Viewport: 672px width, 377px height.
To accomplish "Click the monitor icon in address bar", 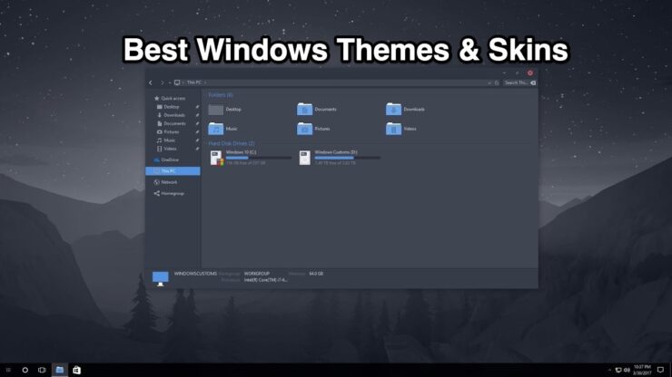I will pos(177,82).
